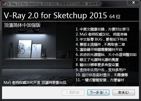Click feature line 5 渲染器可根据需要随时开启
Screen dimensions: 141x101
(99, 49)
